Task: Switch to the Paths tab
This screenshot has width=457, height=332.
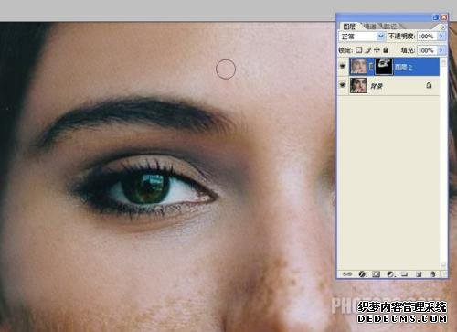Action: [390, 27]
